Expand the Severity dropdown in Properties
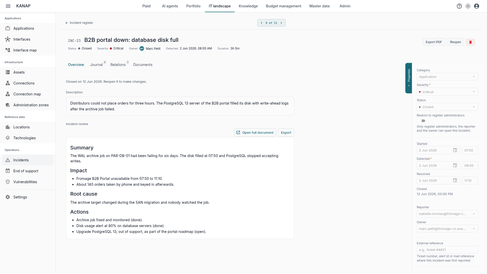Image resolution: width=487 pixels, height=274 pixels. click(x=447, y=92)
